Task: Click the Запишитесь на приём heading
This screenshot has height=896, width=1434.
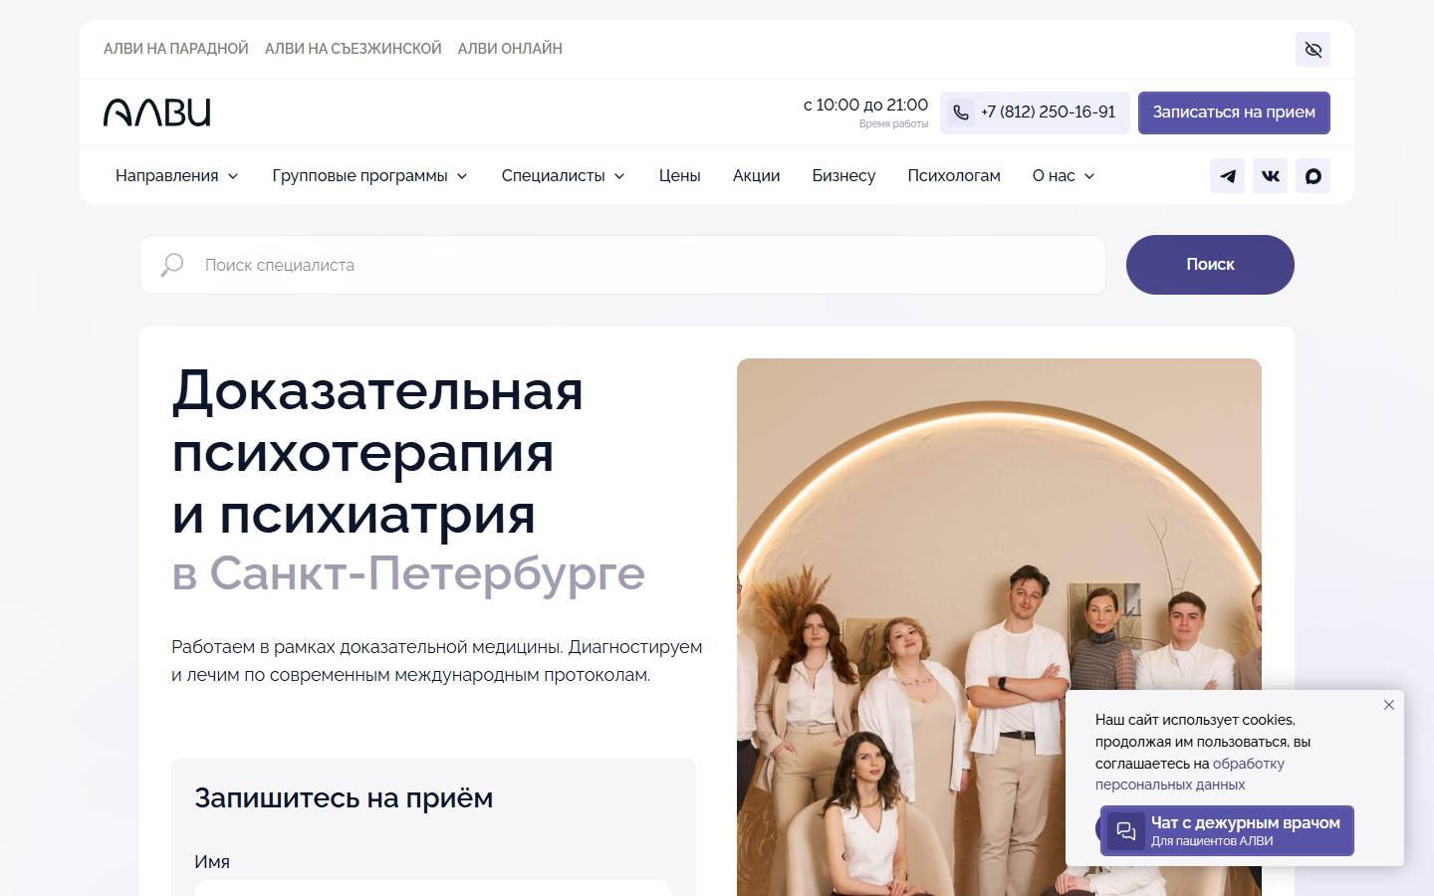Action: (x=344, y=798)
